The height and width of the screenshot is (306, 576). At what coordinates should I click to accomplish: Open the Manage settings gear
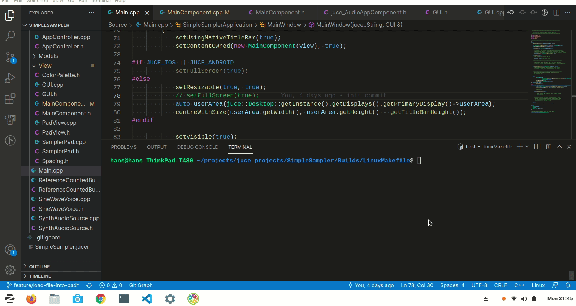click(x=10, y=270)
